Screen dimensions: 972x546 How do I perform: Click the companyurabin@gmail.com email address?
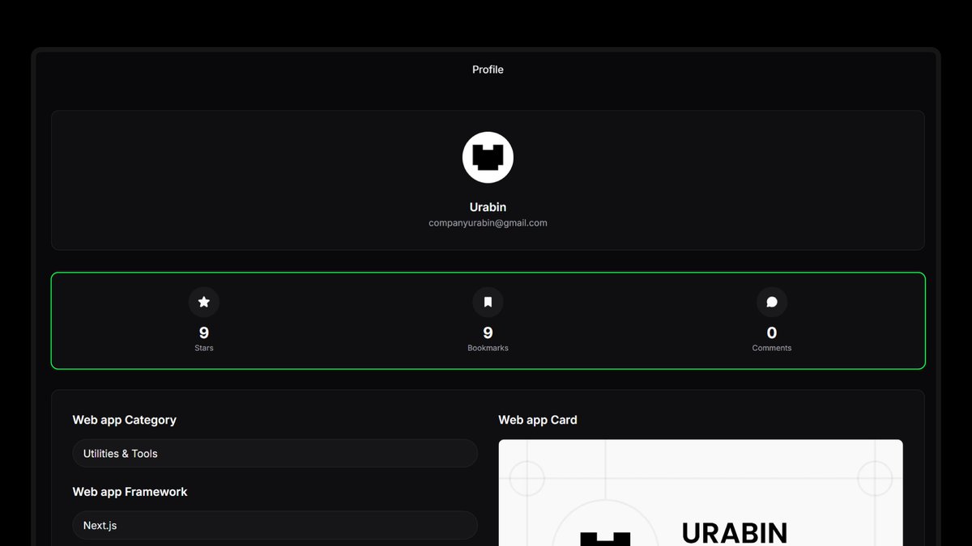488,222
